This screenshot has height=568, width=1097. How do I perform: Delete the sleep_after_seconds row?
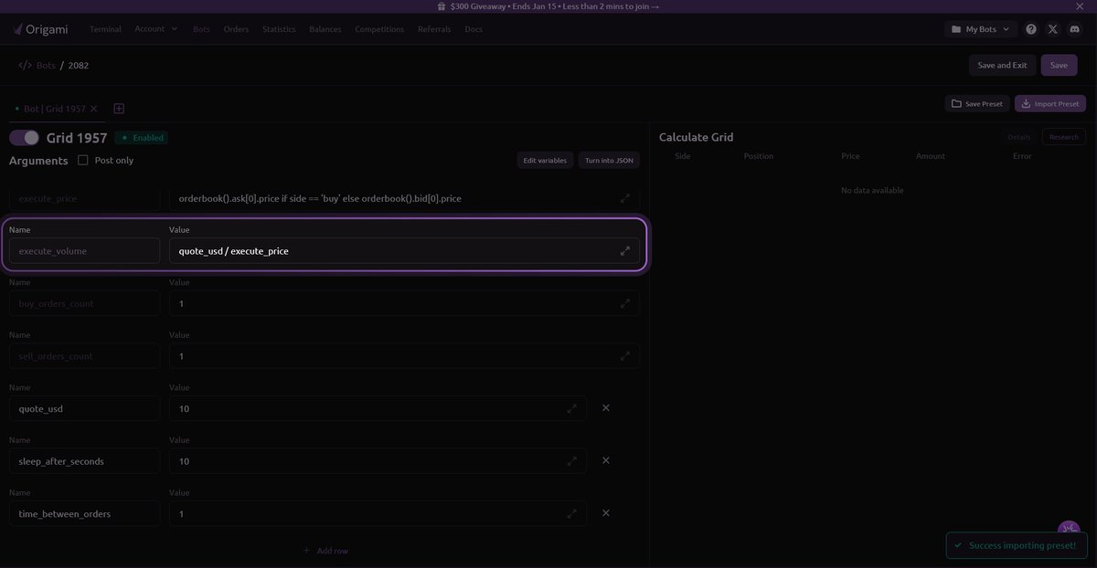[x=605, y=461]
